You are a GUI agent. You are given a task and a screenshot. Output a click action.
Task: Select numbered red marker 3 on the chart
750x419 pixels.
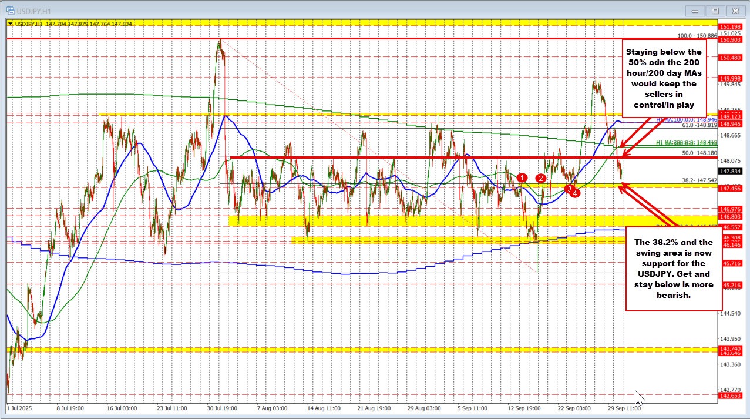[x=569, y=189]
